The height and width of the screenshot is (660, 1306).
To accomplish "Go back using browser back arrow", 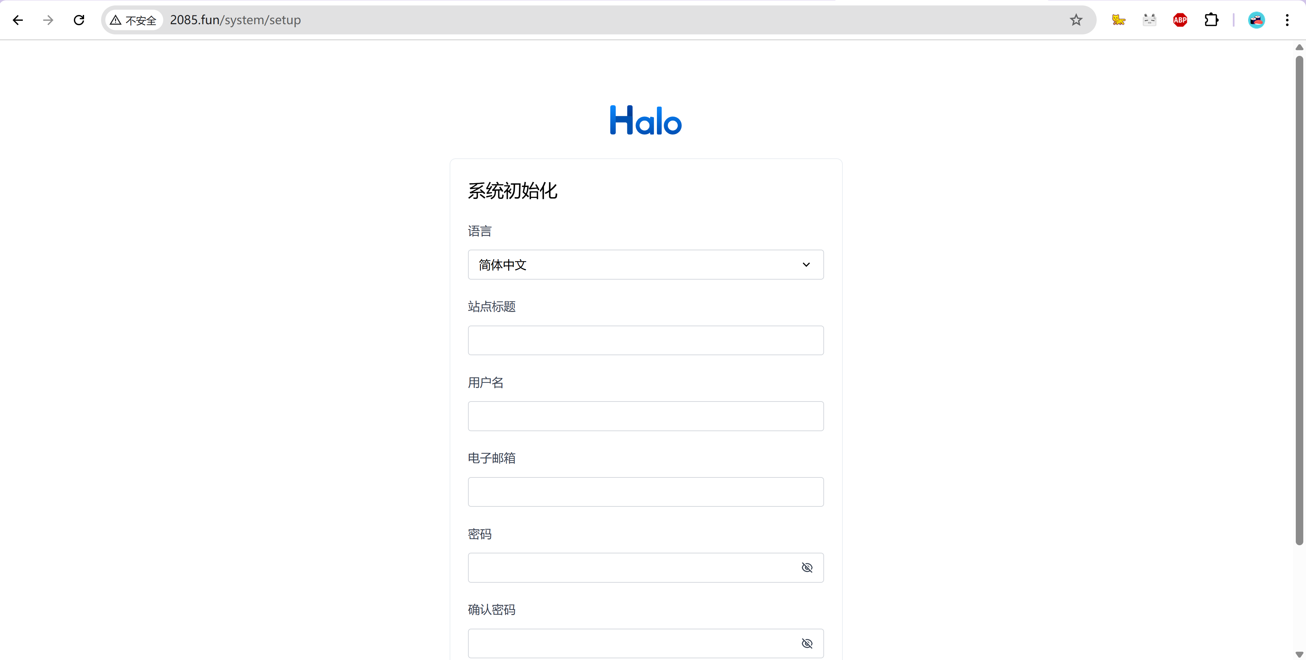I will coord(18,20).
